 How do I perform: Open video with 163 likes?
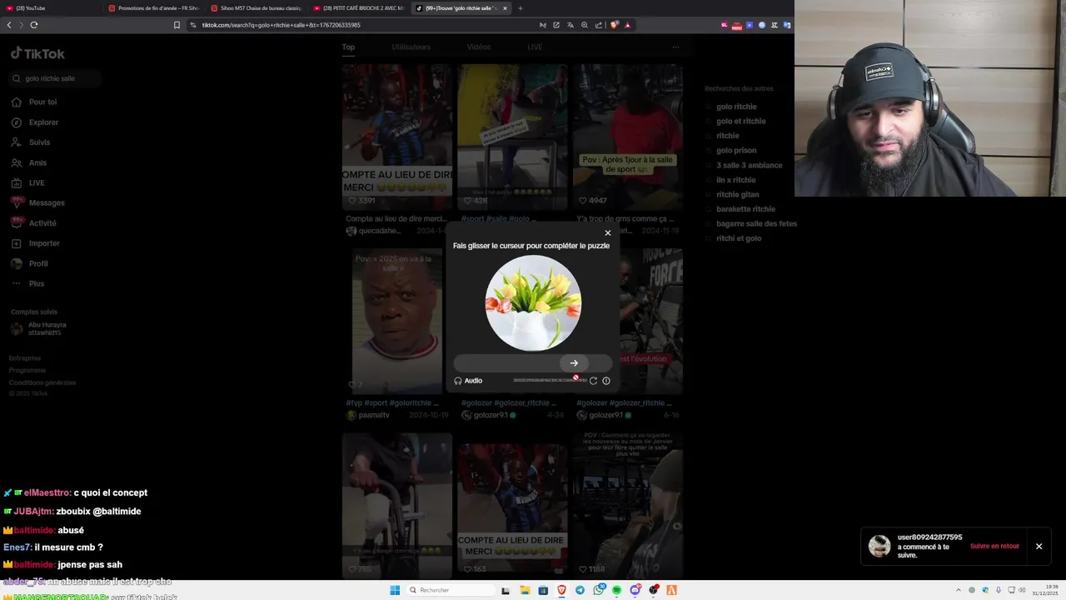[x=512, y=505]
